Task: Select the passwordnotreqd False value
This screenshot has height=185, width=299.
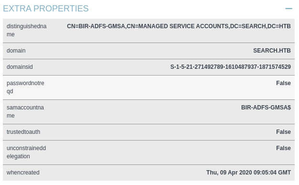Action: pos(283,83)
